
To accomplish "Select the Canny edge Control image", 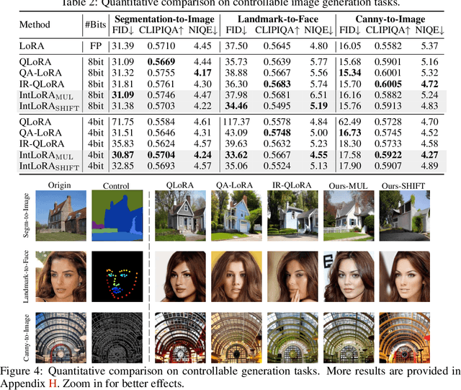I will click(117, 337).
